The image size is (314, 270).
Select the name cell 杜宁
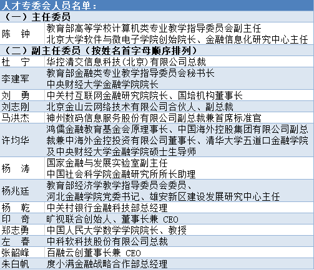(22, 62)
